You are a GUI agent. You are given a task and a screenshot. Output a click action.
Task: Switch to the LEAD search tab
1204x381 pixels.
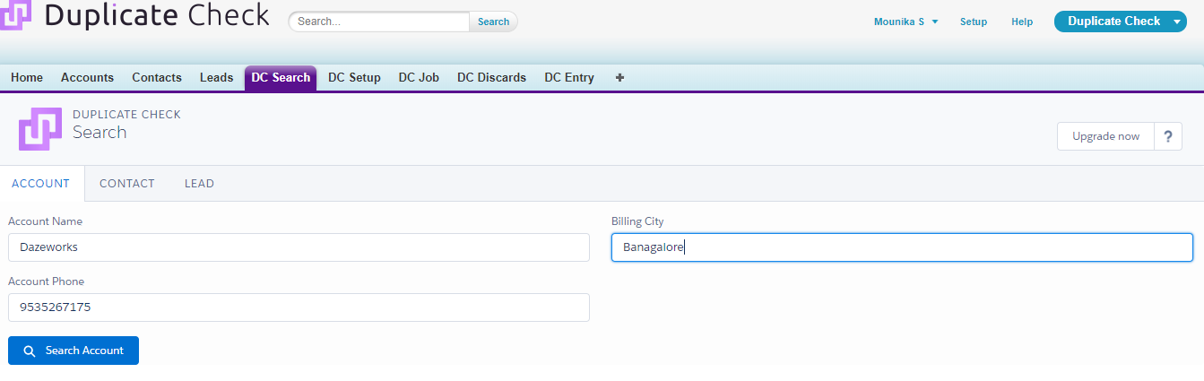[199, 184]
